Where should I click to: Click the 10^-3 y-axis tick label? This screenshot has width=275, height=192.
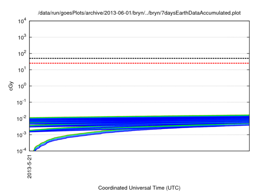pos(21,135)
